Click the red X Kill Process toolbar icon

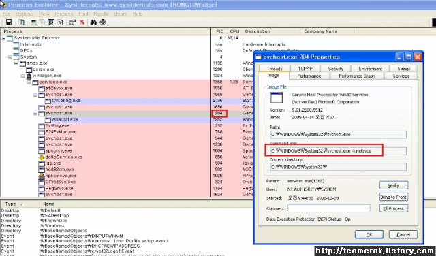82,22
